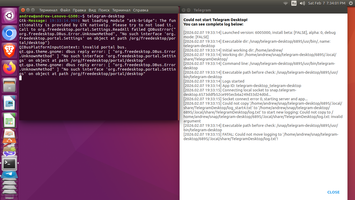This screenshot has height=200, width=355.
Task: Click CLOSE in the Telegram error dialog
Action: coord(333,192)
